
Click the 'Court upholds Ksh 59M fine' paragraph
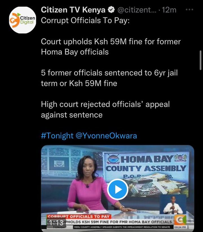[111, 47]
